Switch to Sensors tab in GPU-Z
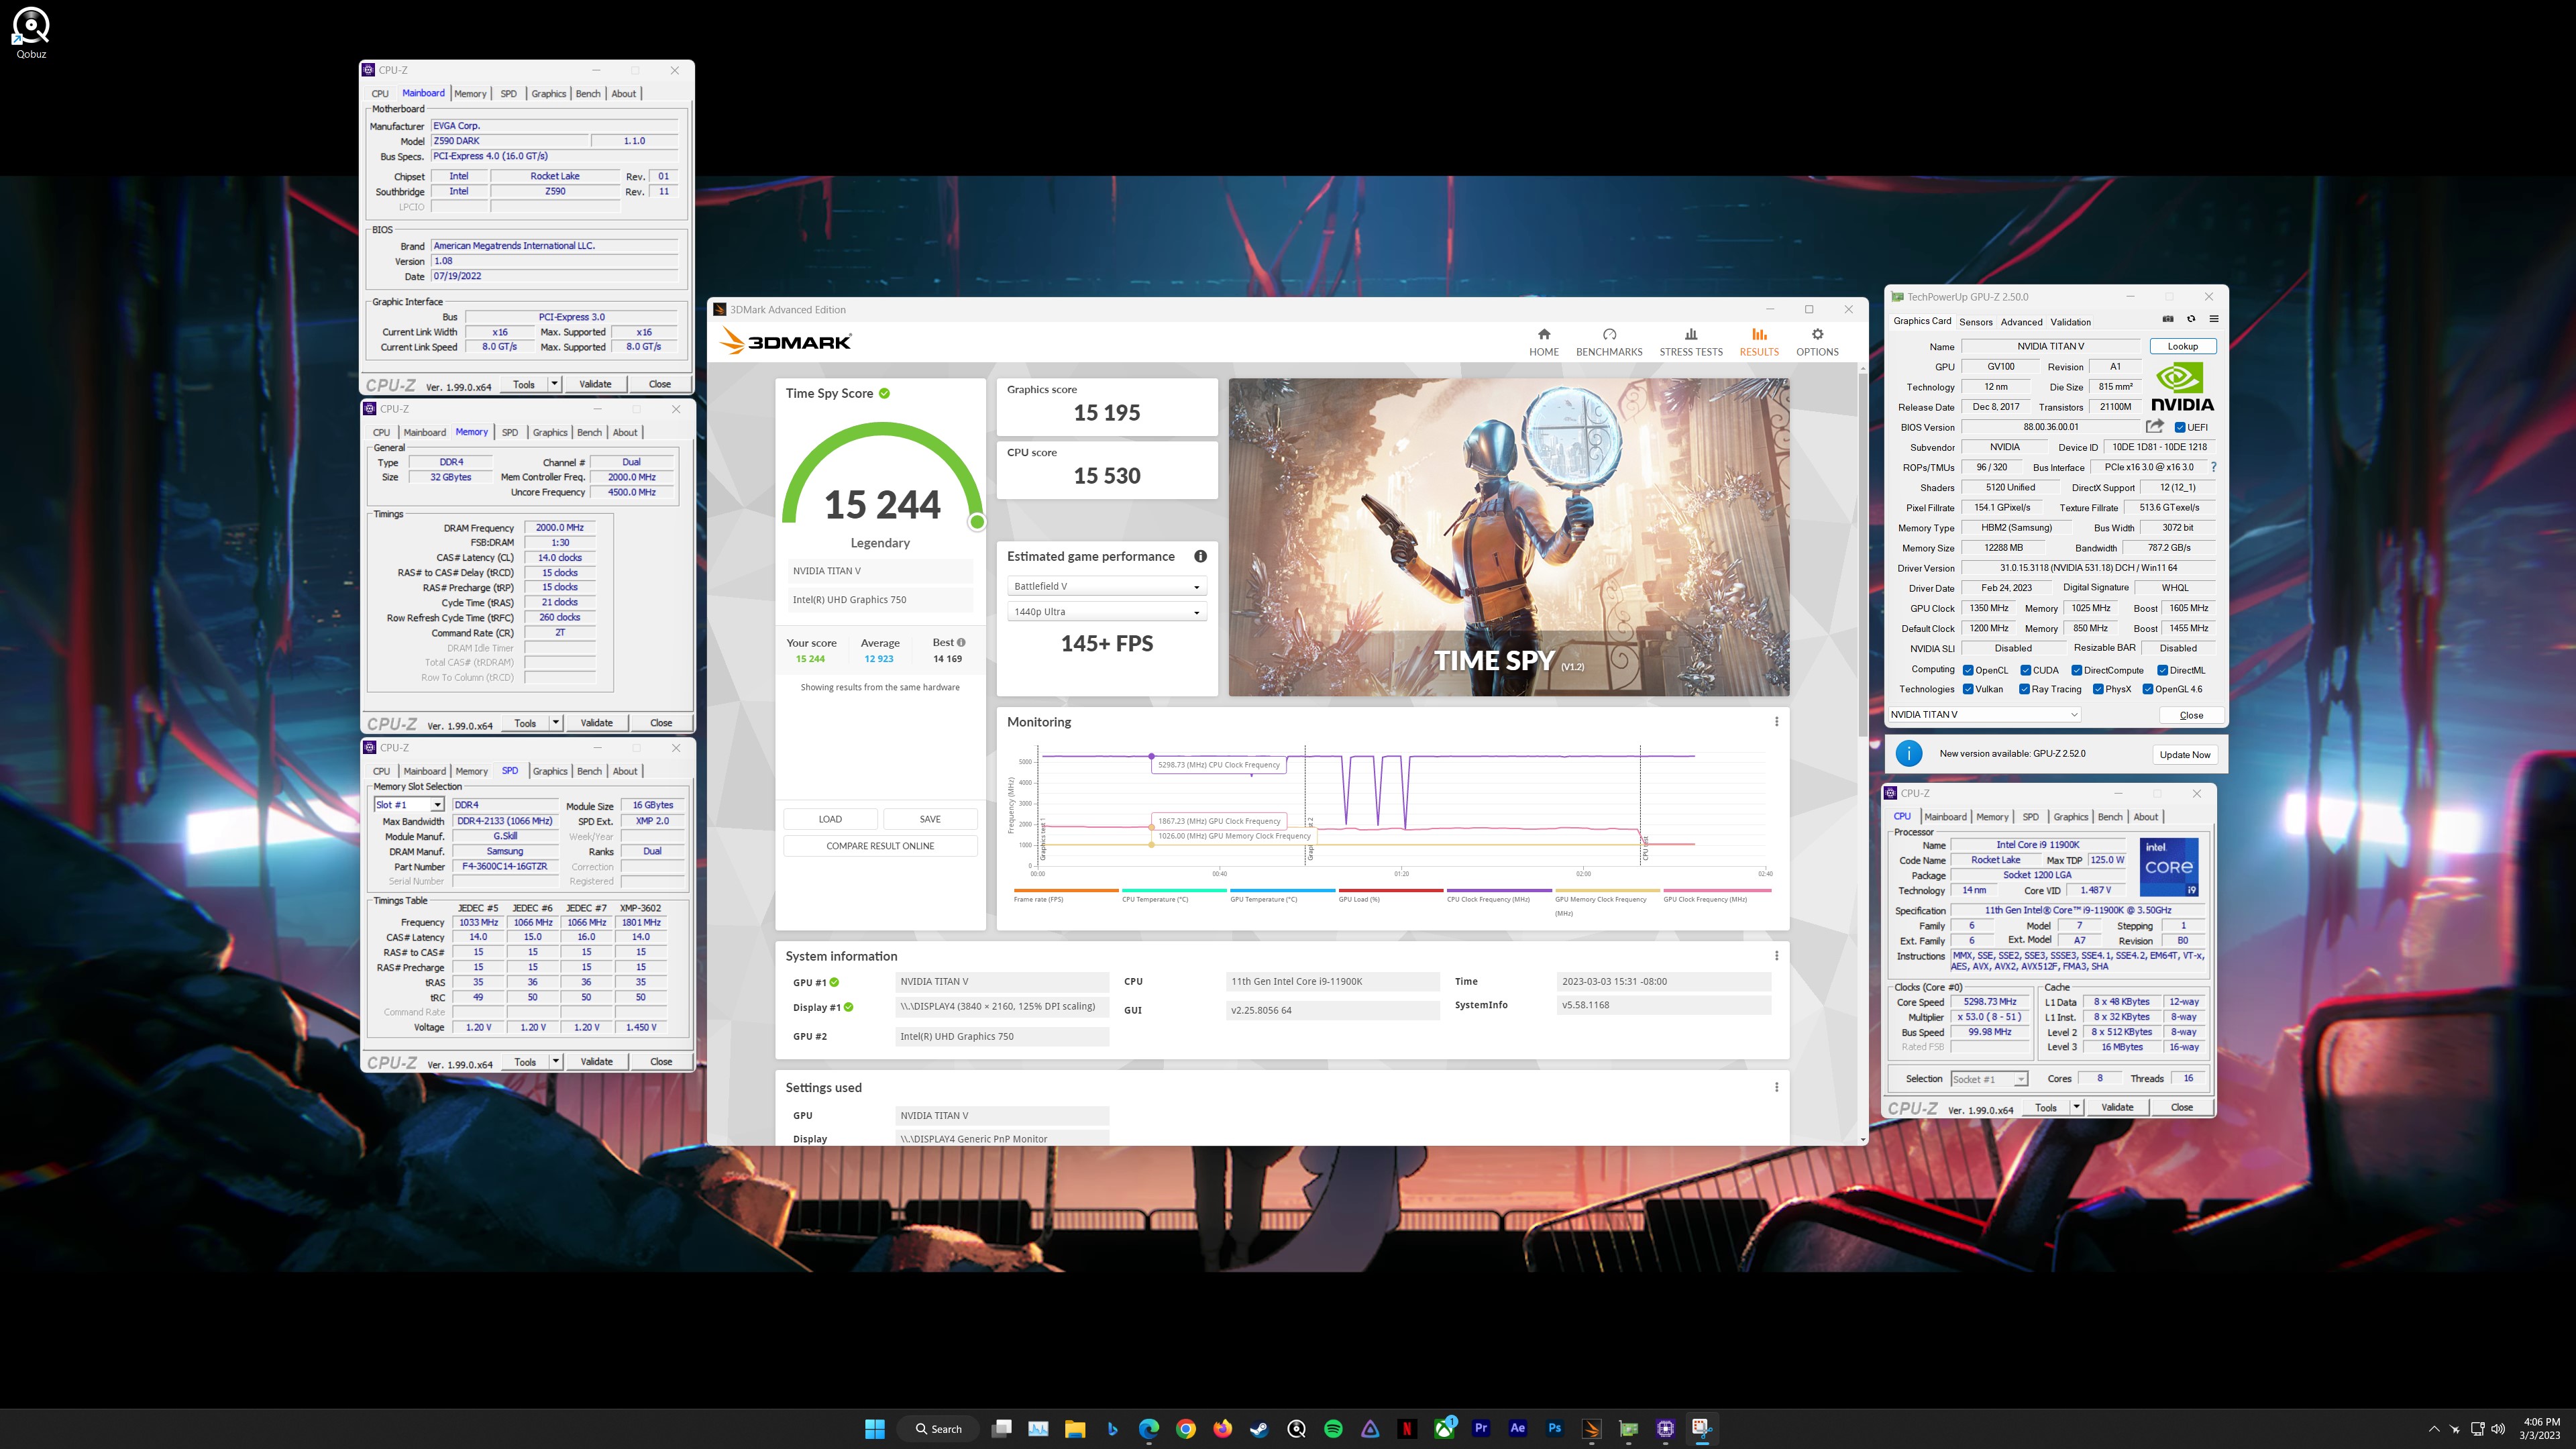This screenshot has width=2576, height=1449. 1975,322
